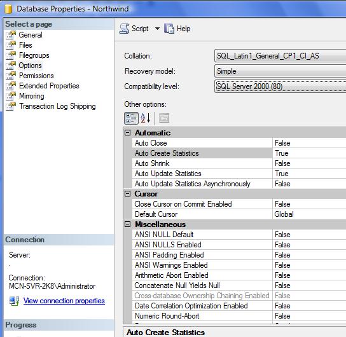
Task: Open the Recovery model dropdown
Action: click(280, 71)
